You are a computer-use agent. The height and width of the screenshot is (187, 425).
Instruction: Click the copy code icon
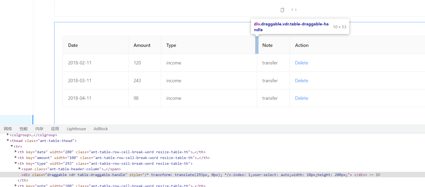point(282,10)
